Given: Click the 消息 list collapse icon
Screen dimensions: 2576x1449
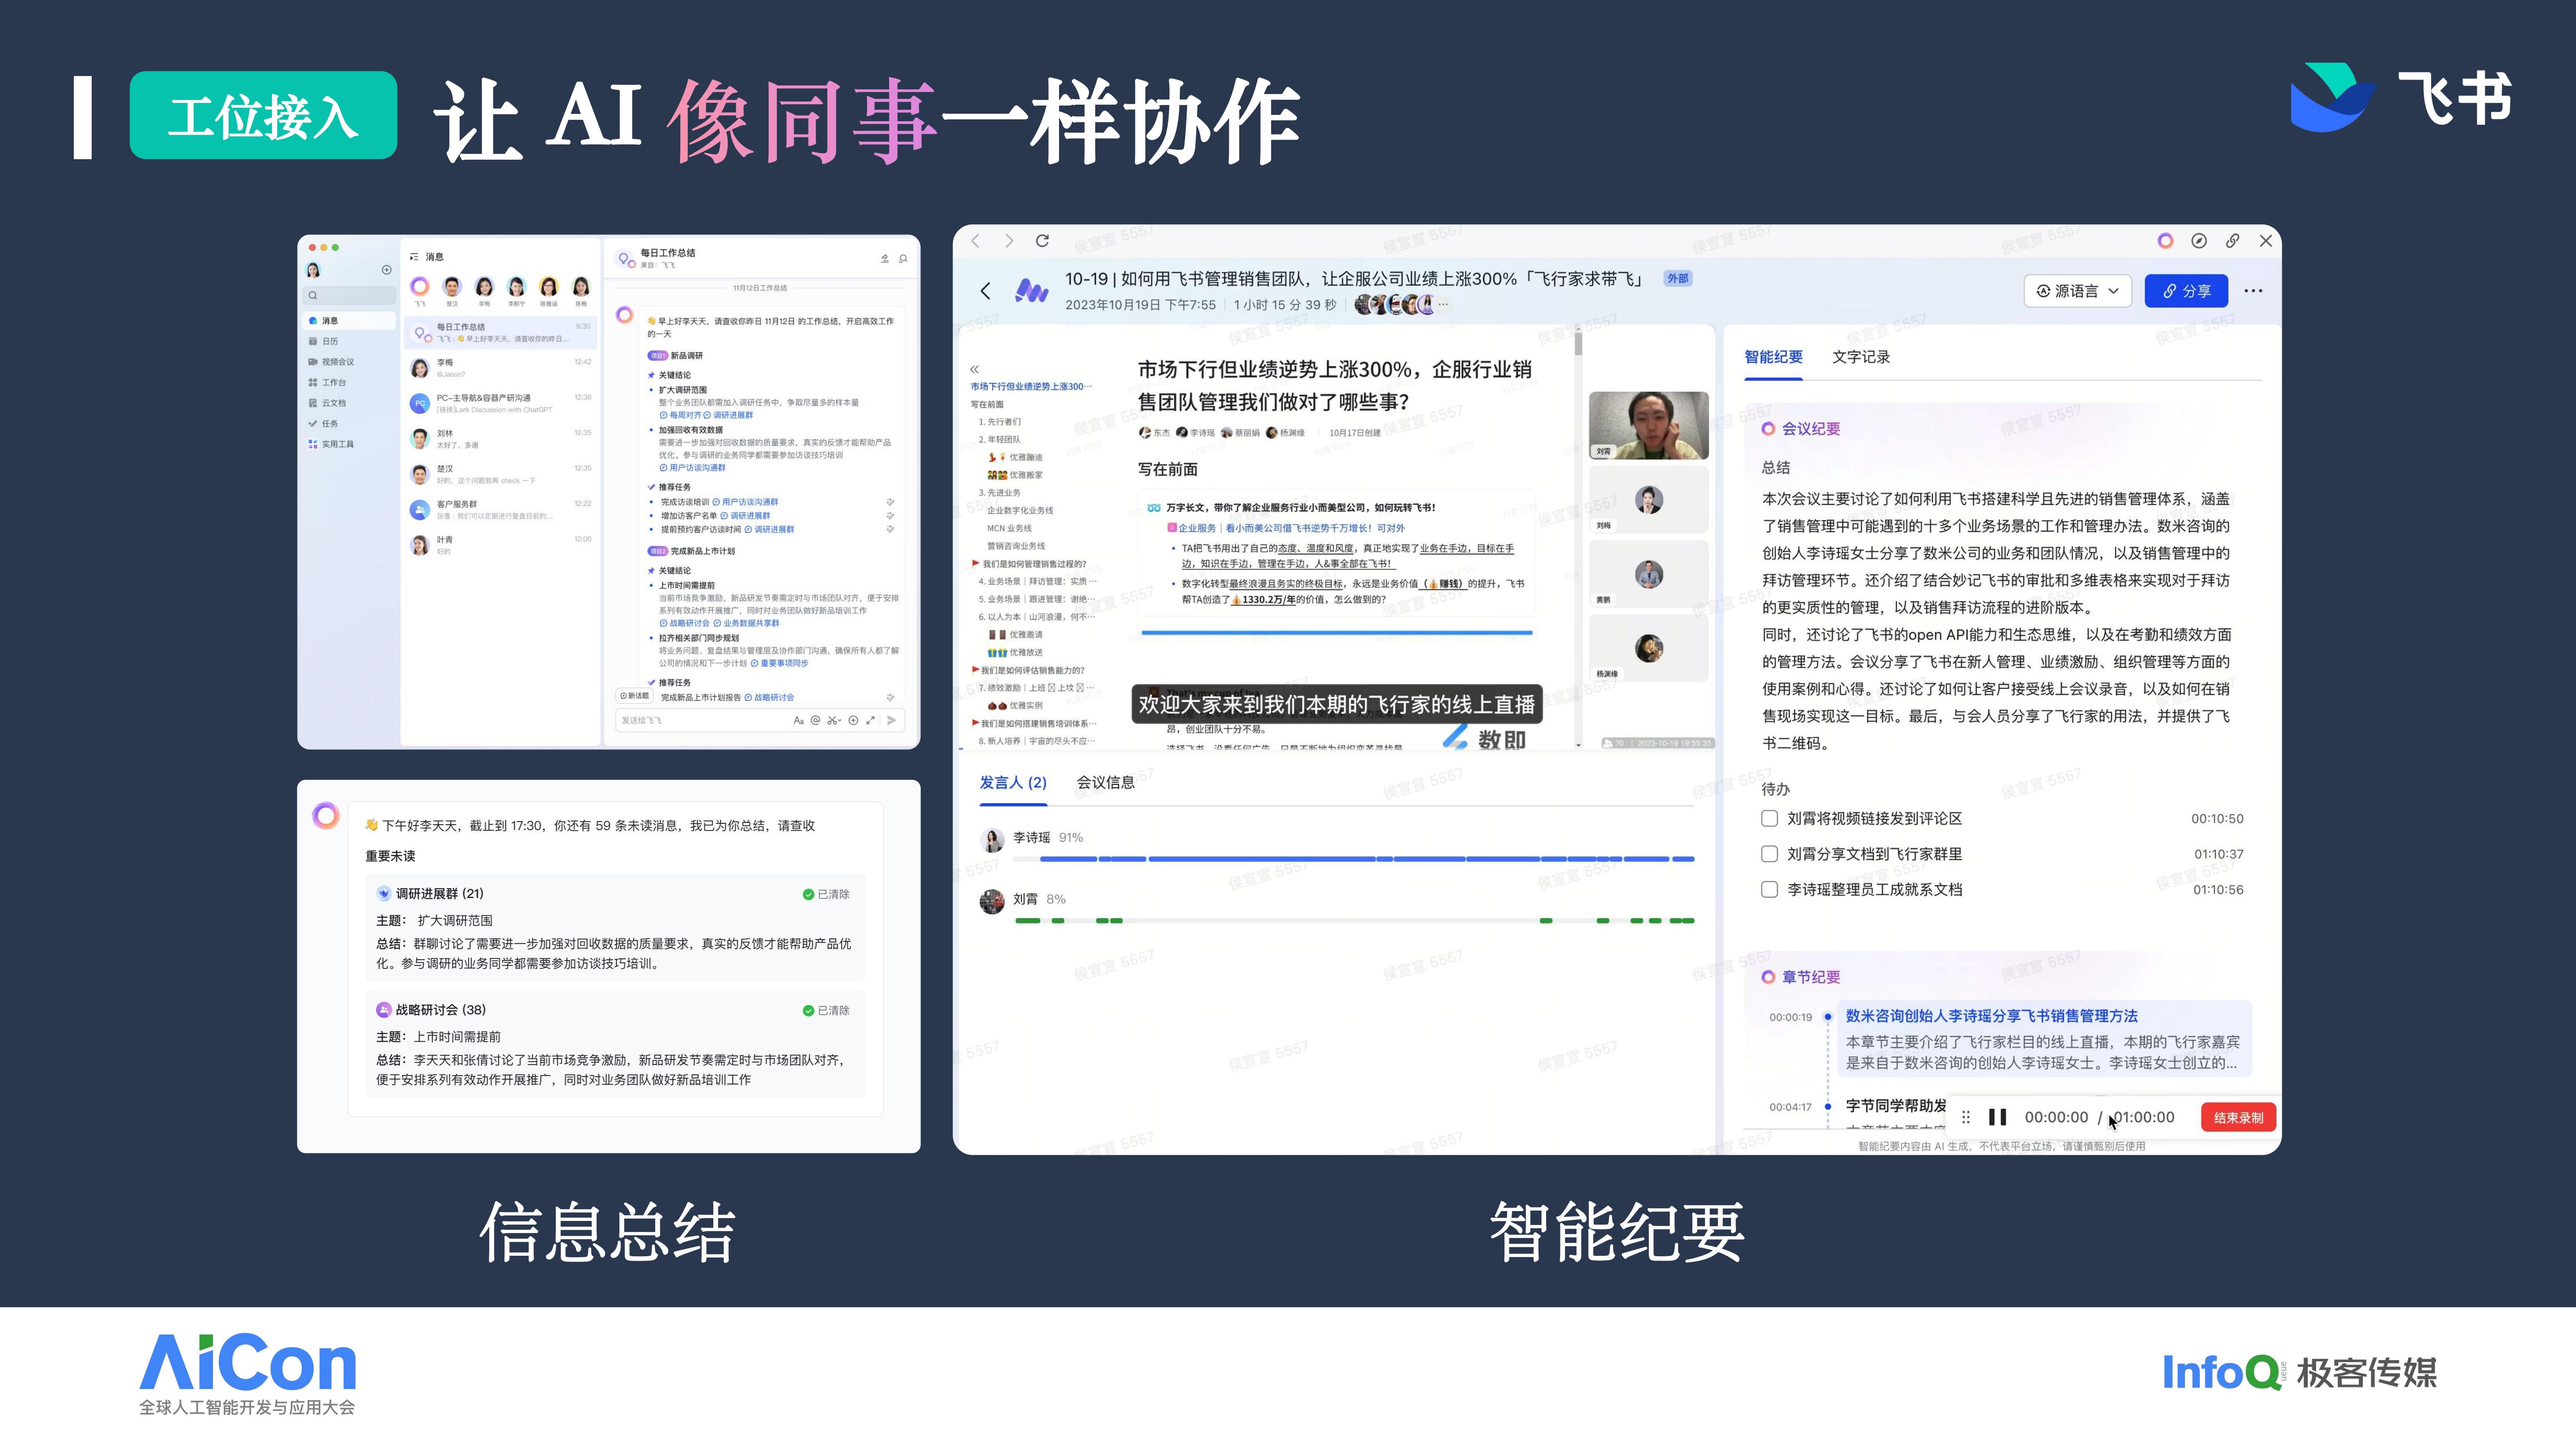Looking at the screenshot, I should click(414, 257).
